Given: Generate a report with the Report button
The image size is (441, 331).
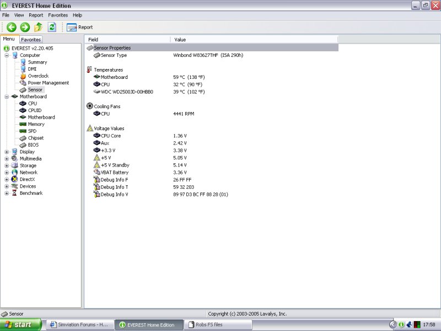Looking at the screenshot, I should click(x=80, y=27).
